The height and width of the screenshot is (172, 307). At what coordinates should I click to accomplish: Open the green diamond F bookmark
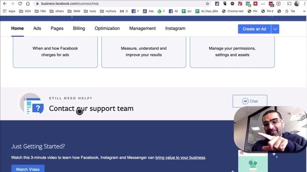click(161, 11)
